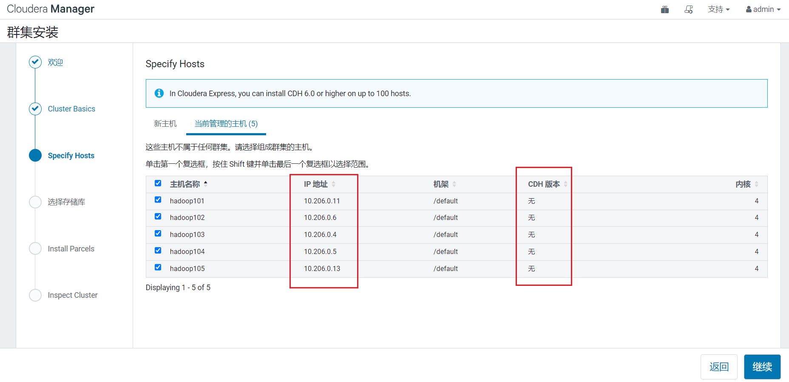Click the Install Parcels step label
Viewport: 789px width, 382px height.
click(71, 249)
